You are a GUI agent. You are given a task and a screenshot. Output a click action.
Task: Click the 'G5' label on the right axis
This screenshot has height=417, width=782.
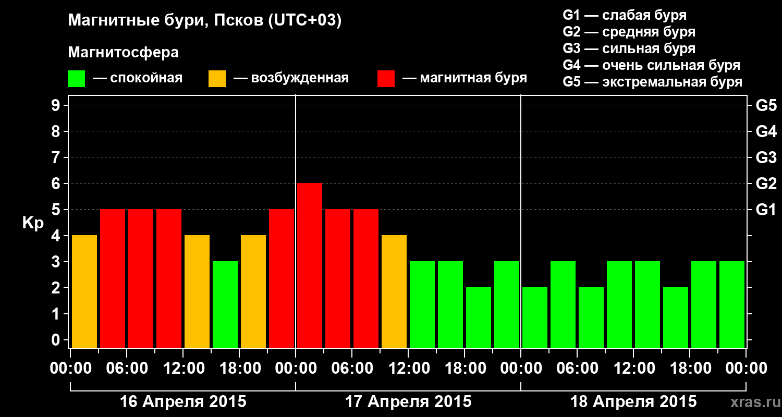click(x=766, y=105)
